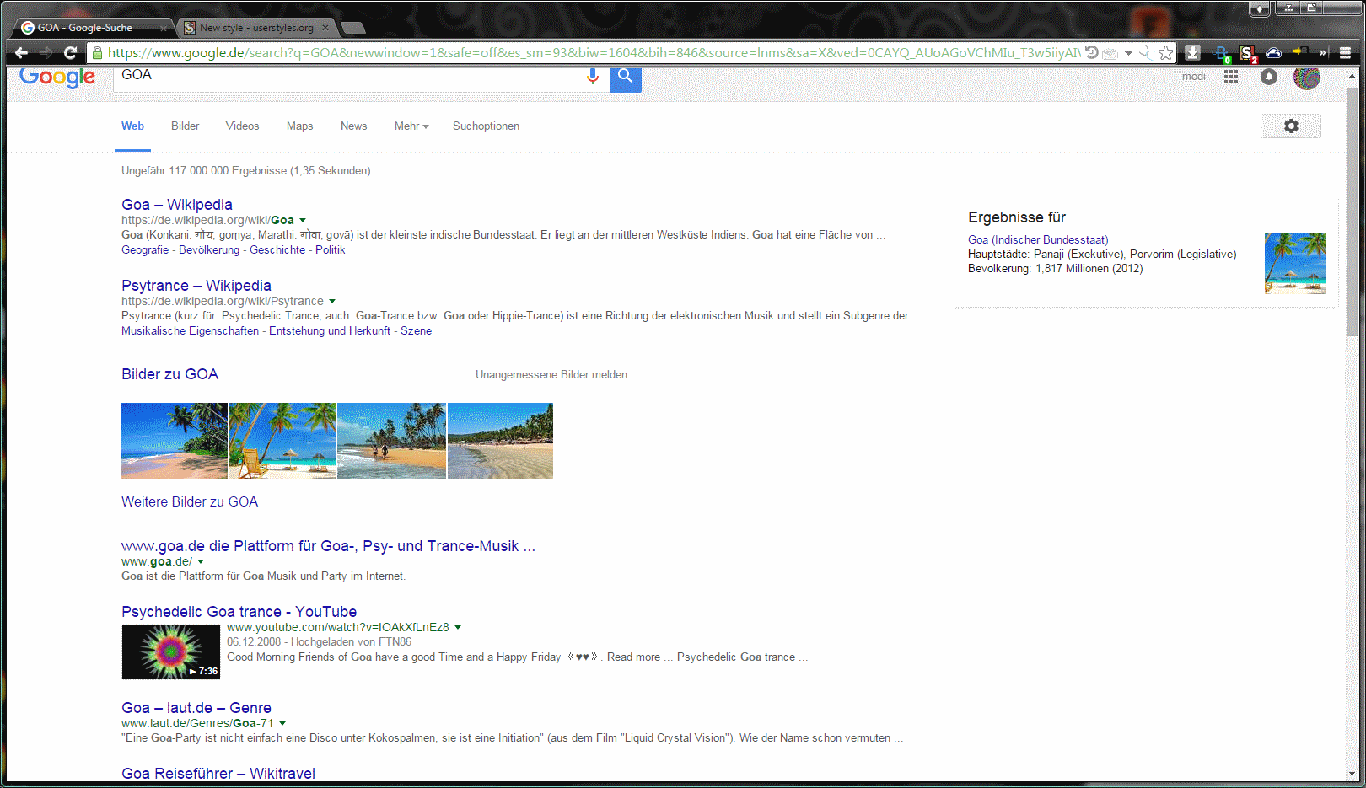Expand the Mehr dropdown menu
The width and height of the screenshot is (1366, 788).
[x=411, y=126]
